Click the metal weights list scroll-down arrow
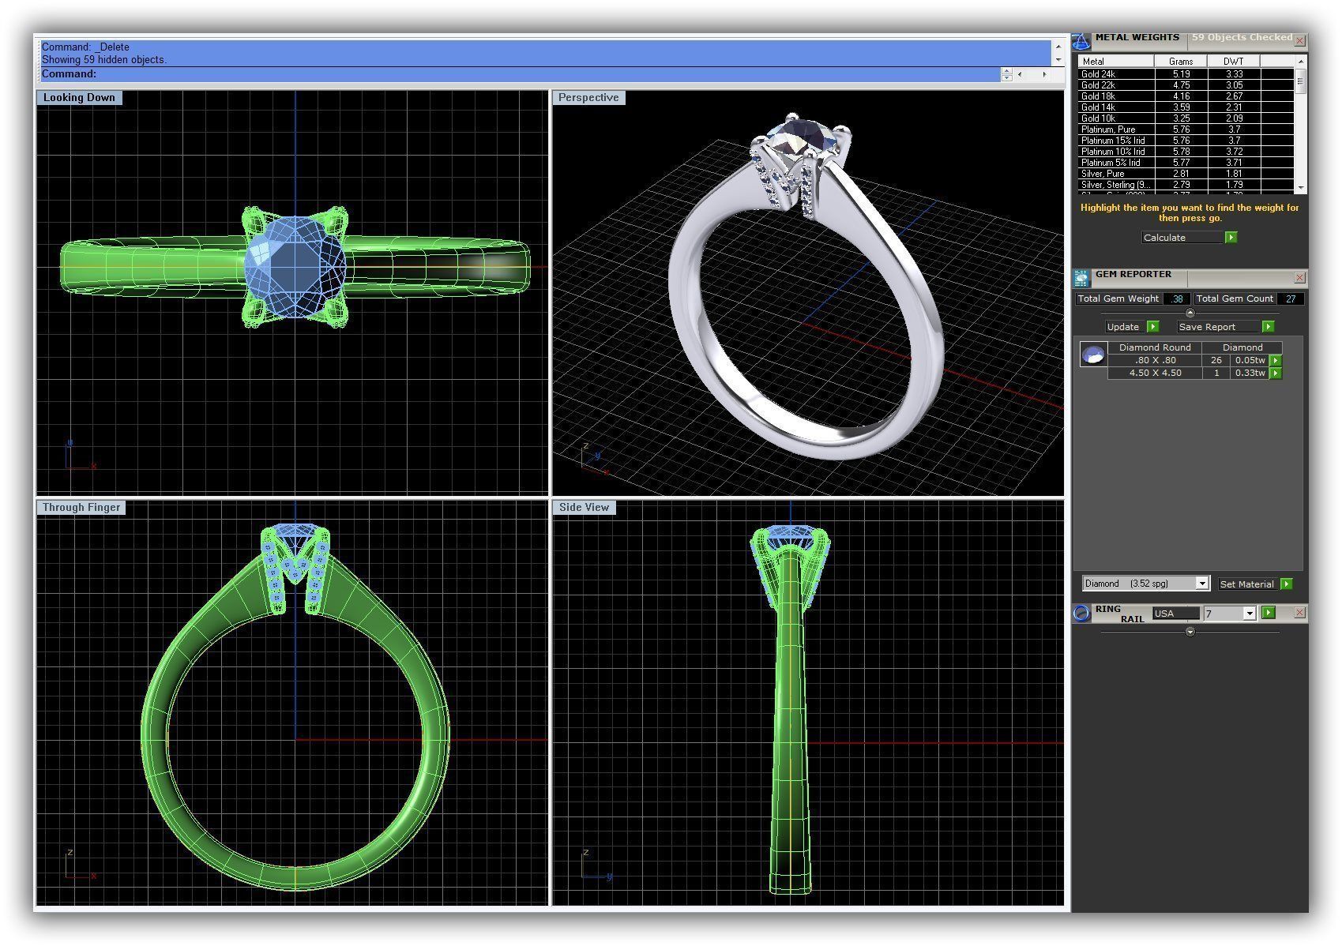This screenshot has height=946, width=1342. (1300, 188)
